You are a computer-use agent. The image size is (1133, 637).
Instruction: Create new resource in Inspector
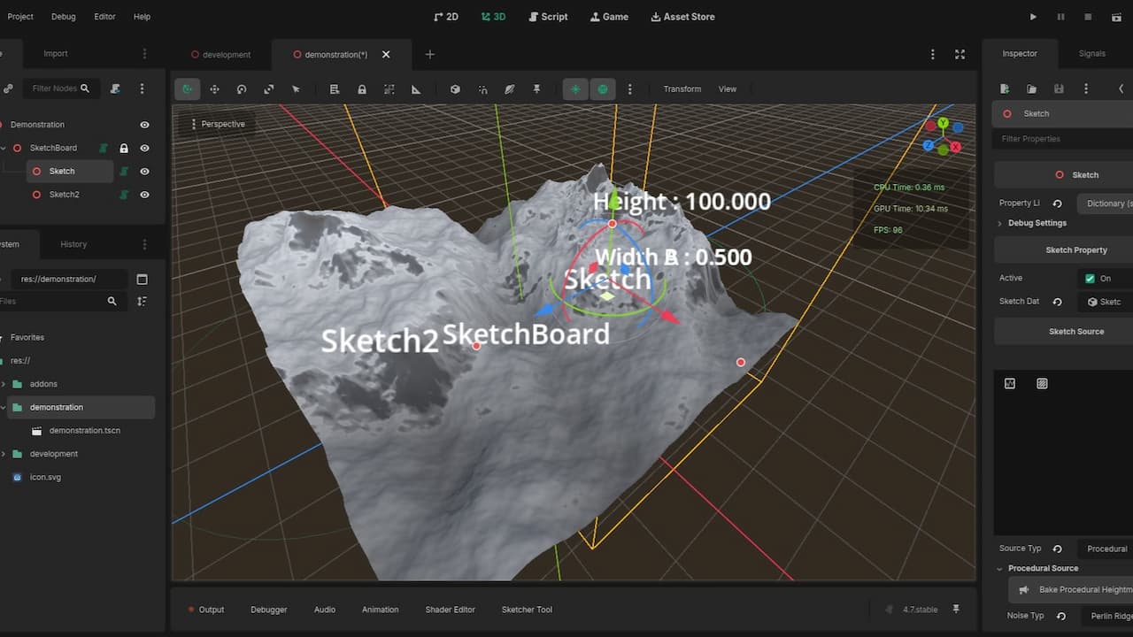coord(1005,88)
